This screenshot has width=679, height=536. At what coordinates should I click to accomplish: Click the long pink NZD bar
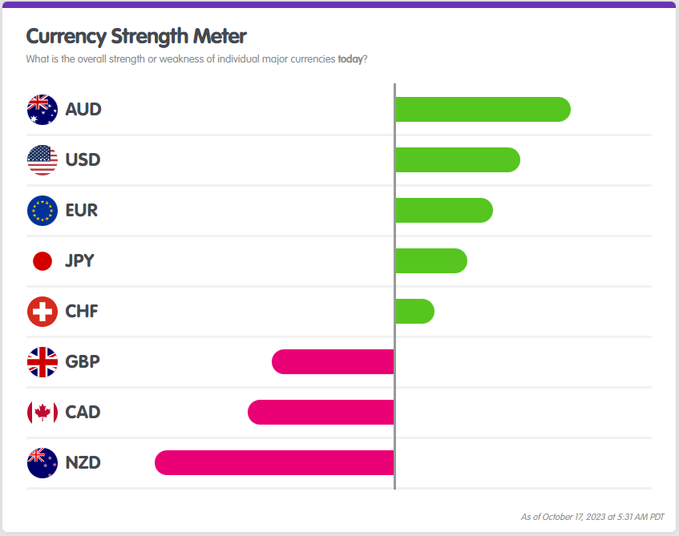[x=274, y=462]
